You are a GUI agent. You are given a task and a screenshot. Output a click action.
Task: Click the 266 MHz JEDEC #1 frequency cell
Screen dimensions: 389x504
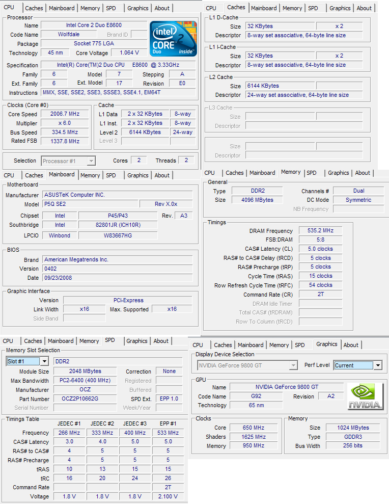click(69, 433)
